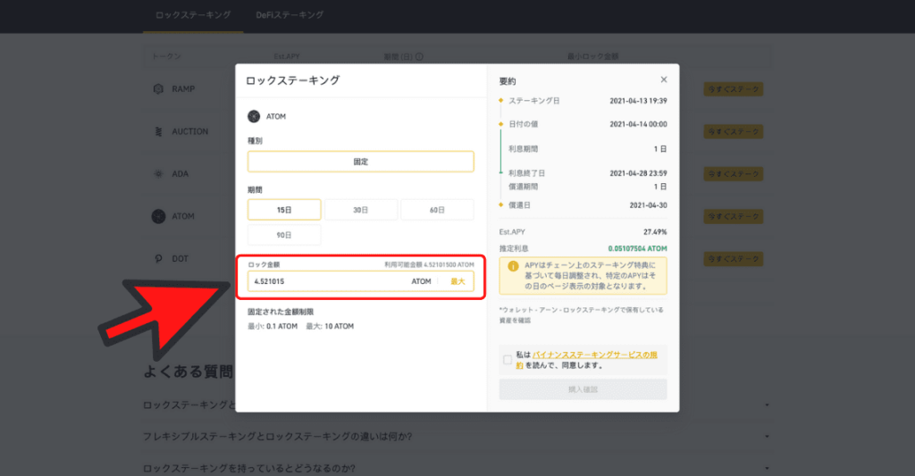
Task: Click the staking date 2021-04-13 19:39
Action: click(638, 100)
